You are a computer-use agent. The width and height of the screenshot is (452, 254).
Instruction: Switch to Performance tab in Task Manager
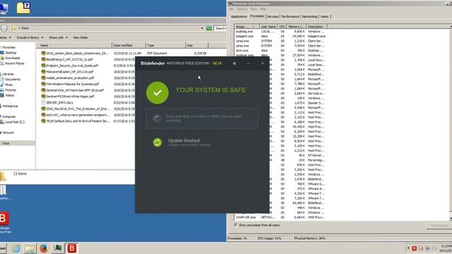click(x=290, y=17)
